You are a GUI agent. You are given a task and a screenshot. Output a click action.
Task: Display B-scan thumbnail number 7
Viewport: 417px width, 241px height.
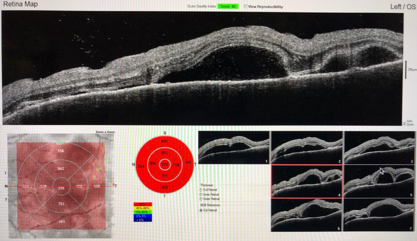point(380,215)
